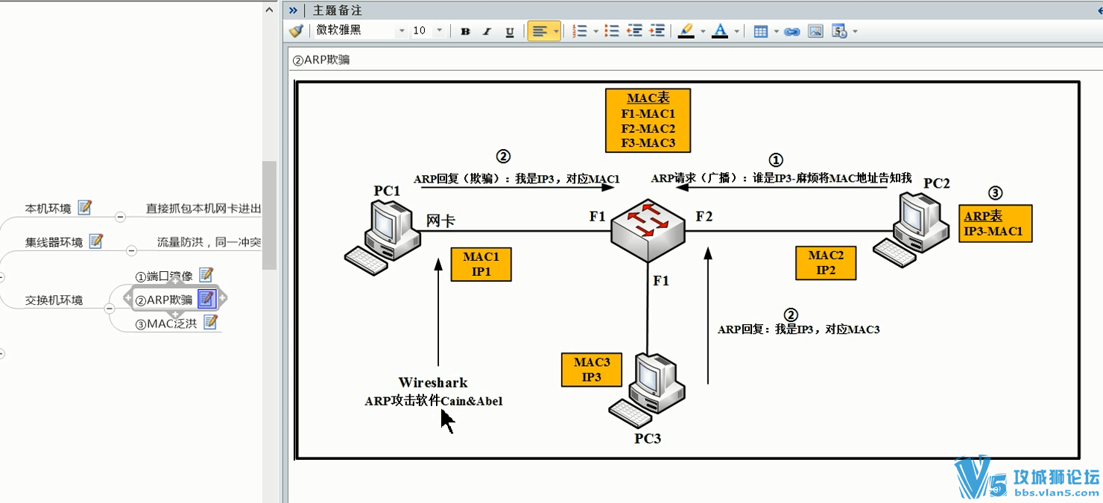Click the clear formatting brush icon
1103x503 pixels.
297,31
